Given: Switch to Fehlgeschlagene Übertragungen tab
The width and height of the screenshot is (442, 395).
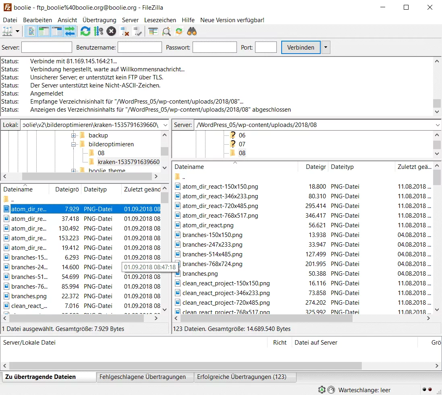Looking at the screenshot, I should pos(145,377).
